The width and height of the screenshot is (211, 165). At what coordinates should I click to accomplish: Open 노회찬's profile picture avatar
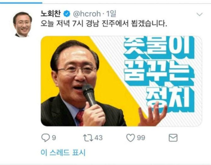point(22,25)
